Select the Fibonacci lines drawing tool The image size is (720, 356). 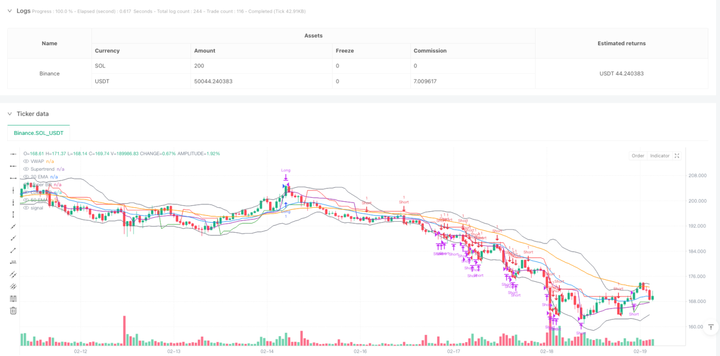click(13, 298)
